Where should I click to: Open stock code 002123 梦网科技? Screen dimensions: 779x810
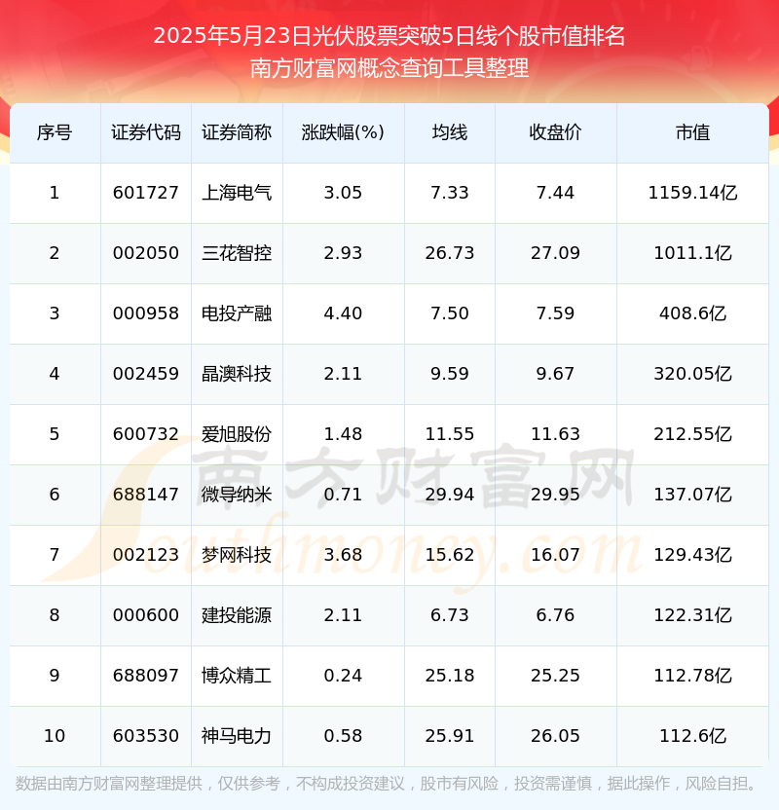(x=146, y=555)
